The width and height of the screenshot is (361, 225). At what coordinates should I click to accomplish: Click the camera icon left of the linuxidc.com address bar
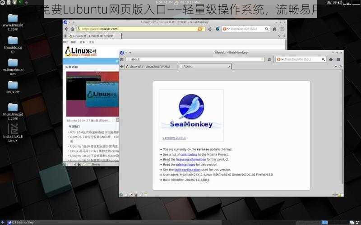pos(73,29)
